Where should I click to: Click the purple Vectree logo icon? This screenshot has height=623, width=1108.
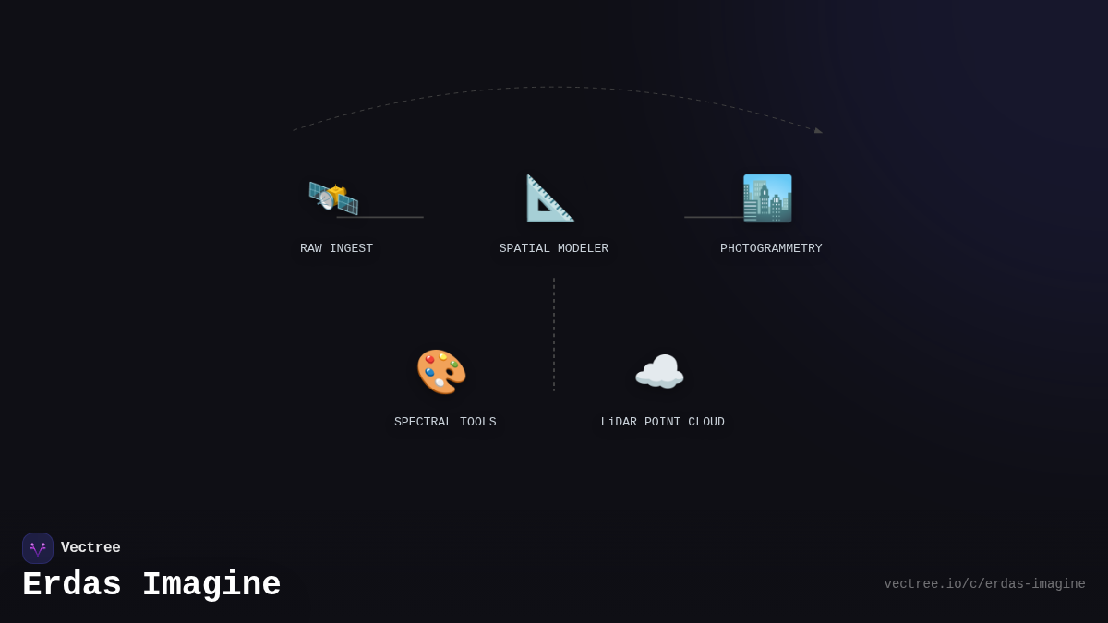pyautogui.click(x=38, y=548)
